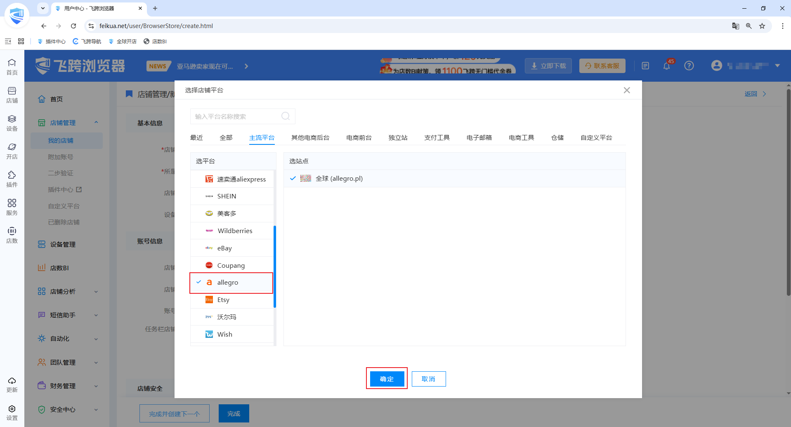Click the platform name search field
The width and height of the screenshot is (791, 427).
(x=243, y=116)
